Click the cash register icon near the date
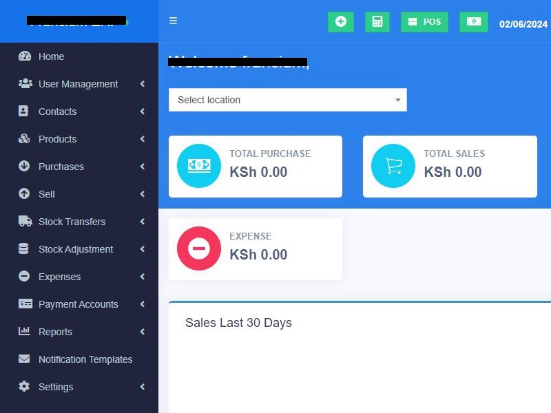This screenshot has width=551, height=413. [473, 21]
